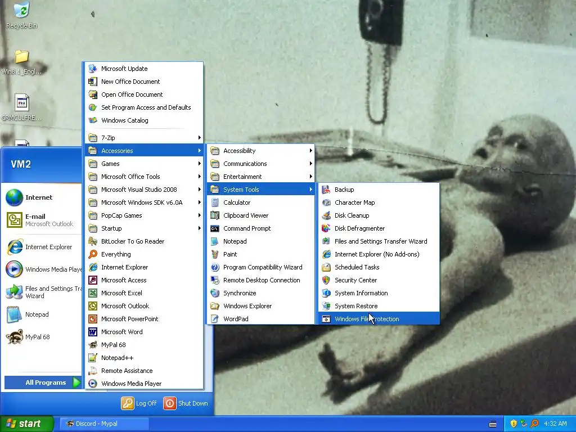576x432 pixels.
Task: Open E-mail Microsoft Outlook pinned item
Action: click(x=41, y=220)
